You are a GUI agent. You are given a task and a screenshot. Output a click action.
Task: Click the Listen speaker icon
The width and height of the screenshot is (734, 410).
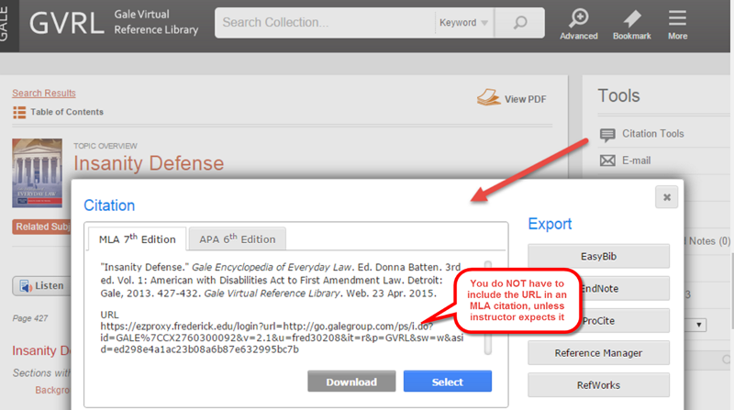click(26, 286)
